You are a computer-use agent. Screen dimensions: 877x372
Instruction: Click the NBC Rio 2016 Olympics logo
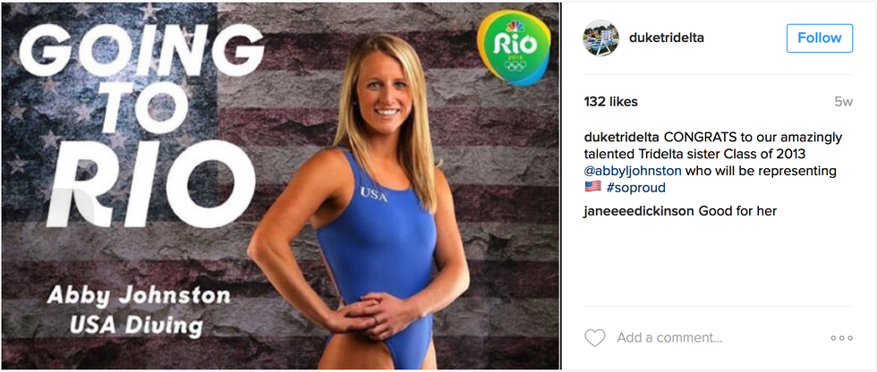(513, 48)
